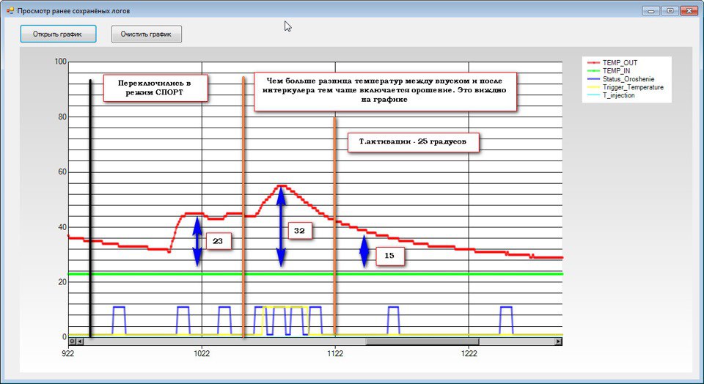Click the horizontal scrollbar thumb
The width and height of the screenshot is (704, 384).
coord(422,341)
